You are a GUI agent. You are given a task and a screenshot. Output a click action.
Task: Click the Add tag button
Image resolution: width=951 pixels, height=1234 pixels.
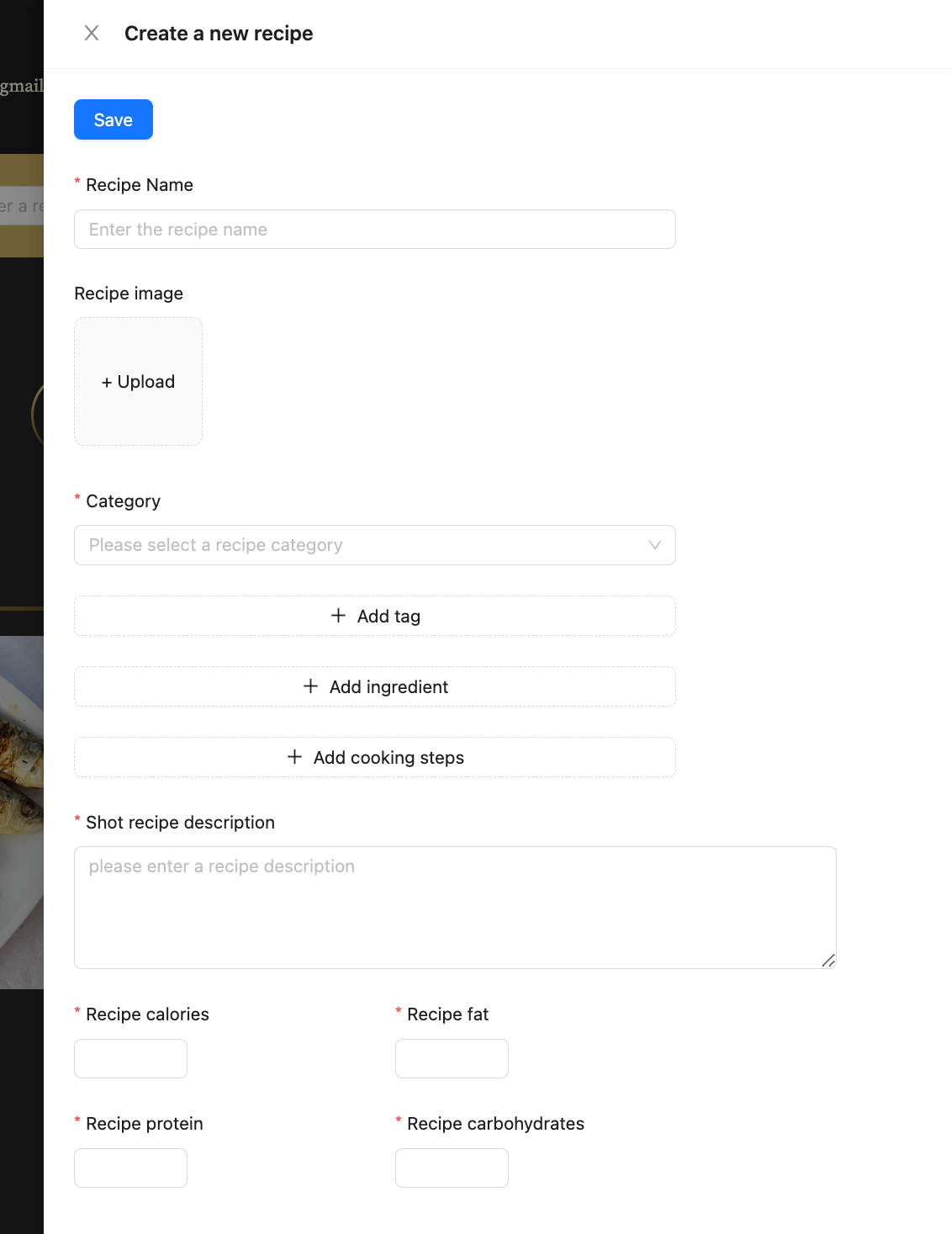[375, 616]
